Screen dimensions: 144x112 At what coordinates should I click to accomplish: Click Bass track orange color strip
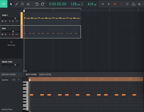tap(22, 32)
